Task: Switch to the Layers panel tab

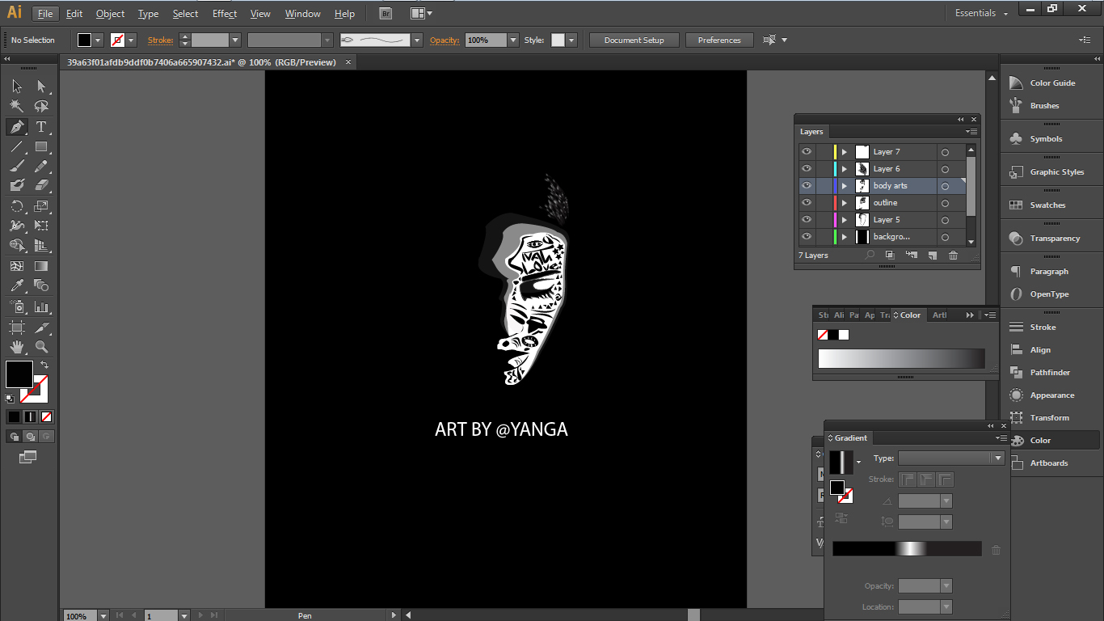Action: (x=811, y=132)
